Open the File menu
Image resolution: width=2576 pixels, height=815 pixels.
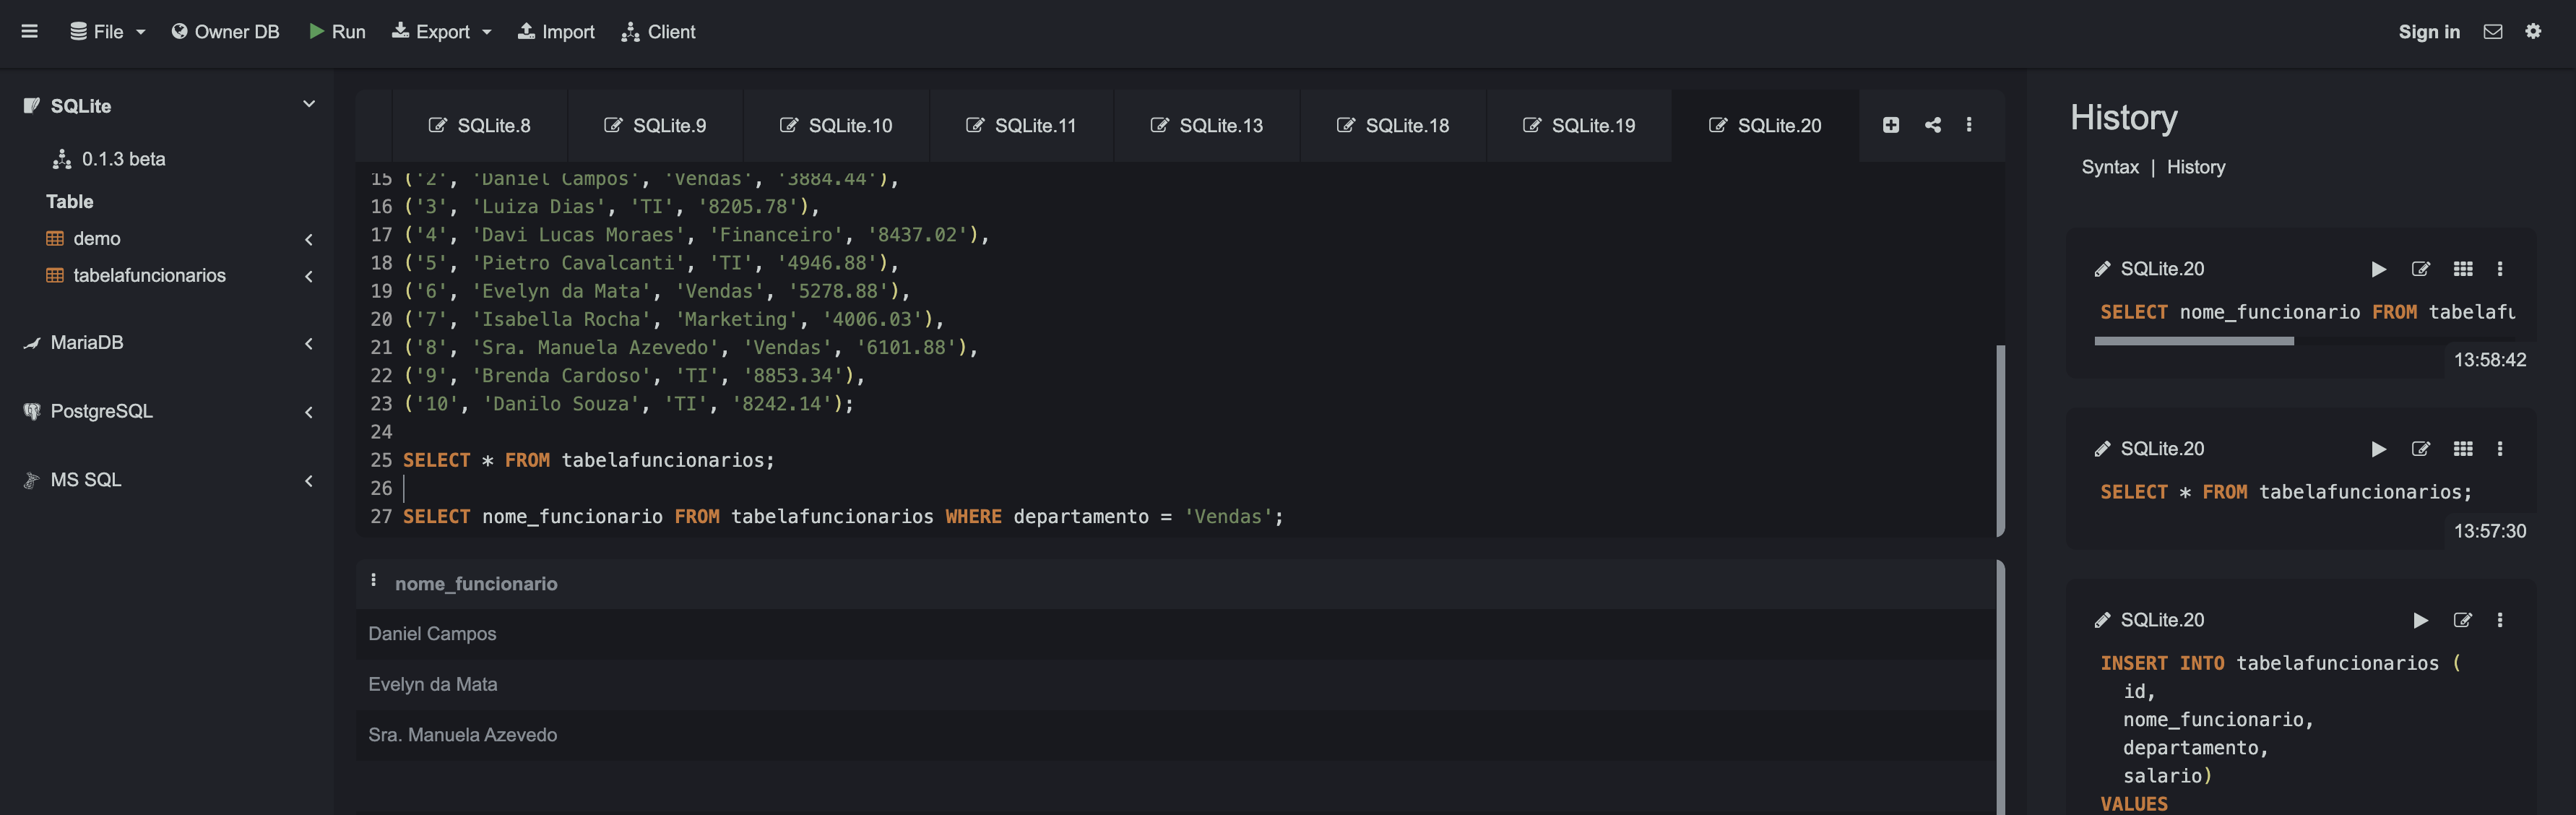point(107,31)
